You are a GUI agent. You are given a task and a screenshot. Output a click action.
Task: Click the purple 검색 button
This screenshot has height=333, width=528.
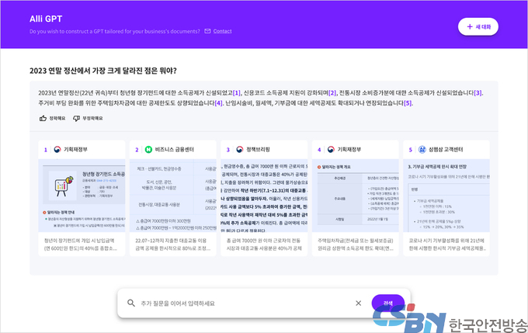pos(388,303)
